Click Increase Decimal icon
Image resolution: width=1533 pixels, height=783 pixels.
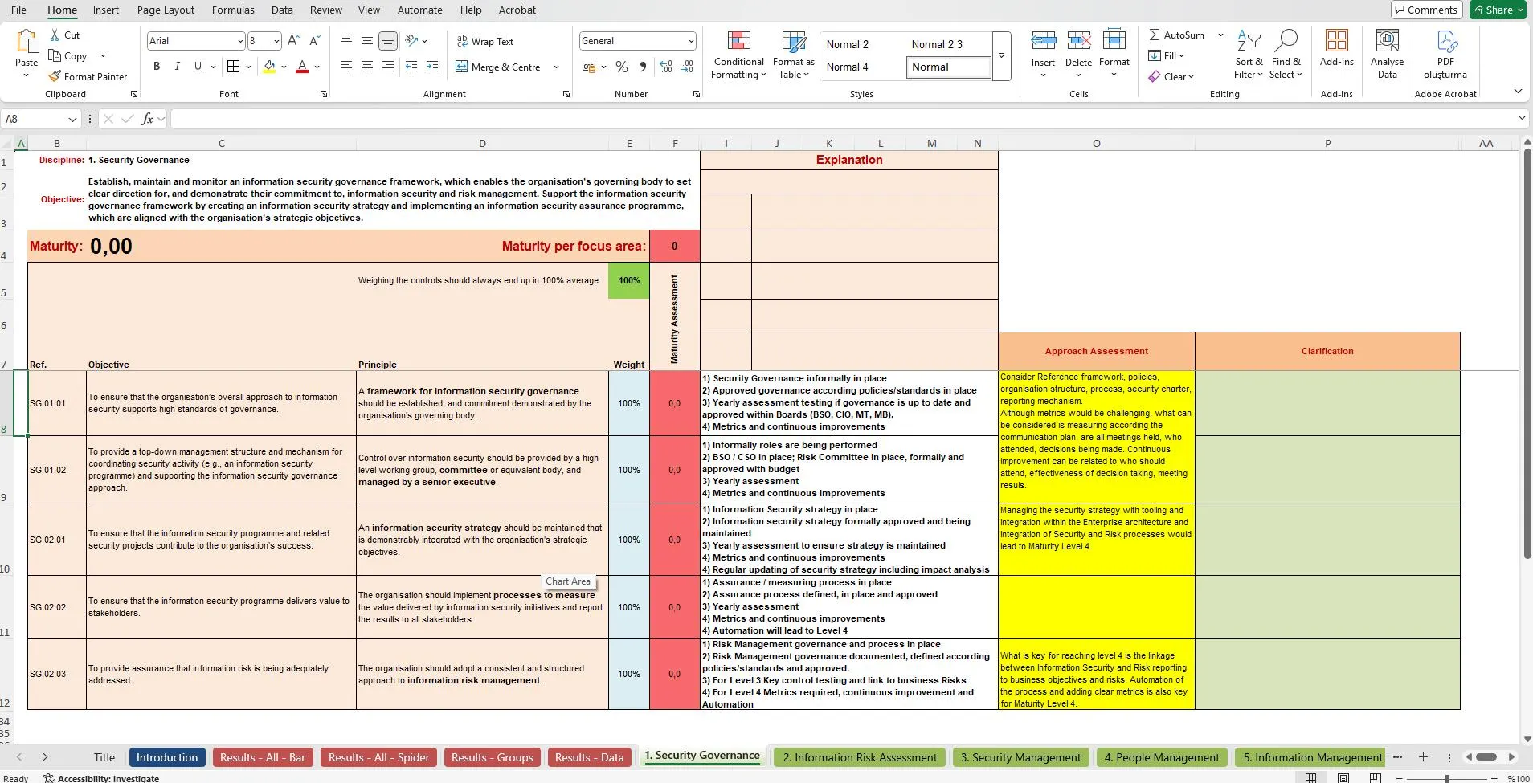(666, 67)
